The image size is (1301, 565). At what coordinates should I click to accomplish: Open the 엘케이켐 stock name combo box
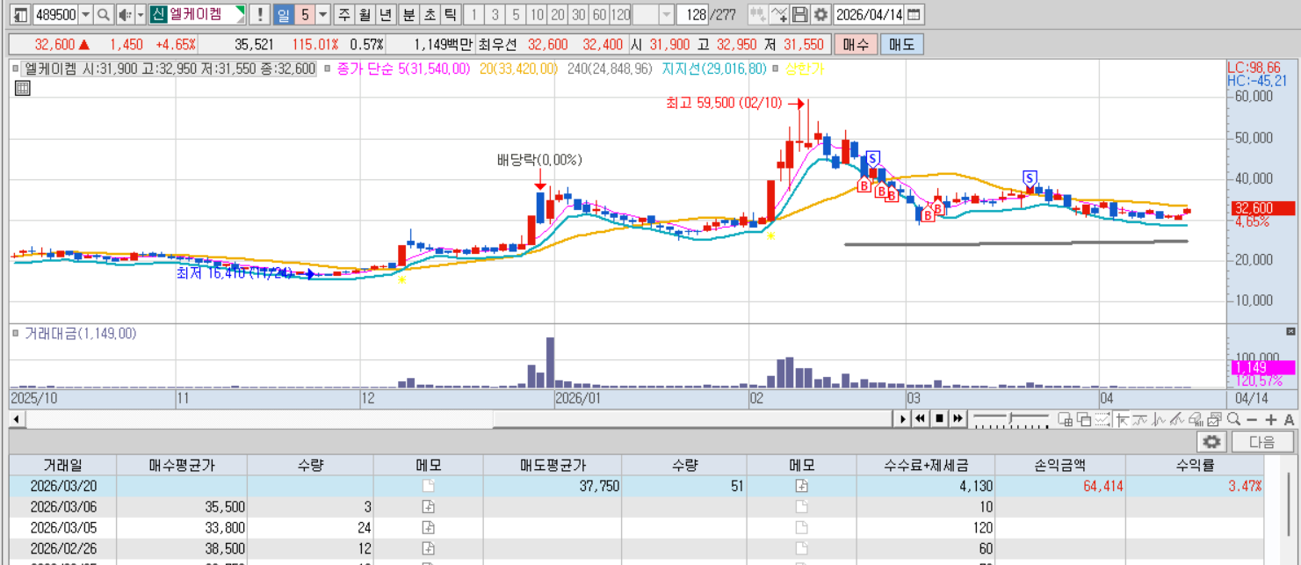point(198,14)
